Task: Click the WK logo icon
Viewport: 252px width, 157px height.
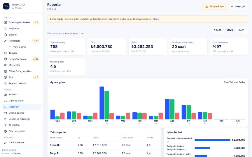Action: (x=6, y=6)
